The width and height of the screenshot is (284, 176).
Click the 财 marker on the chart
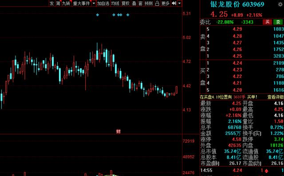(x=118, y=132)
